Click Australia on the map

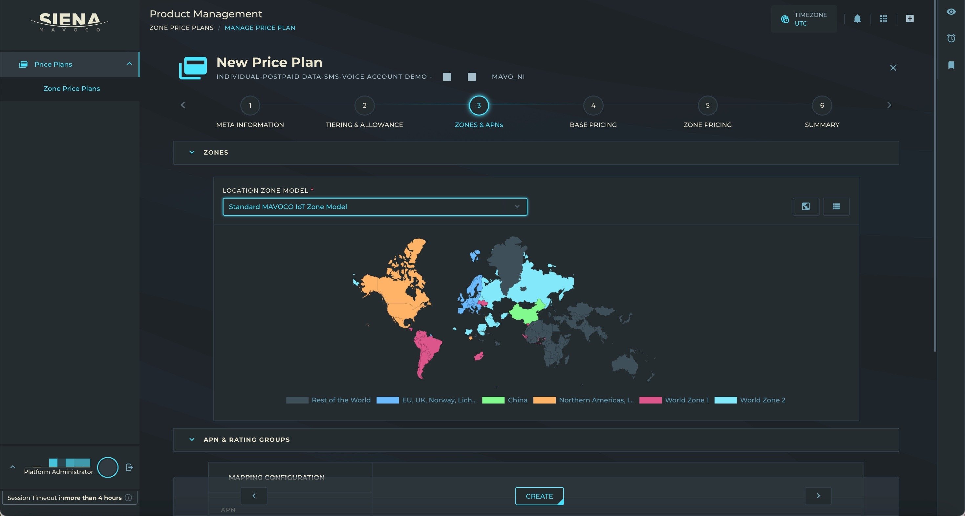pyautogui.click(x=625, y=364)
